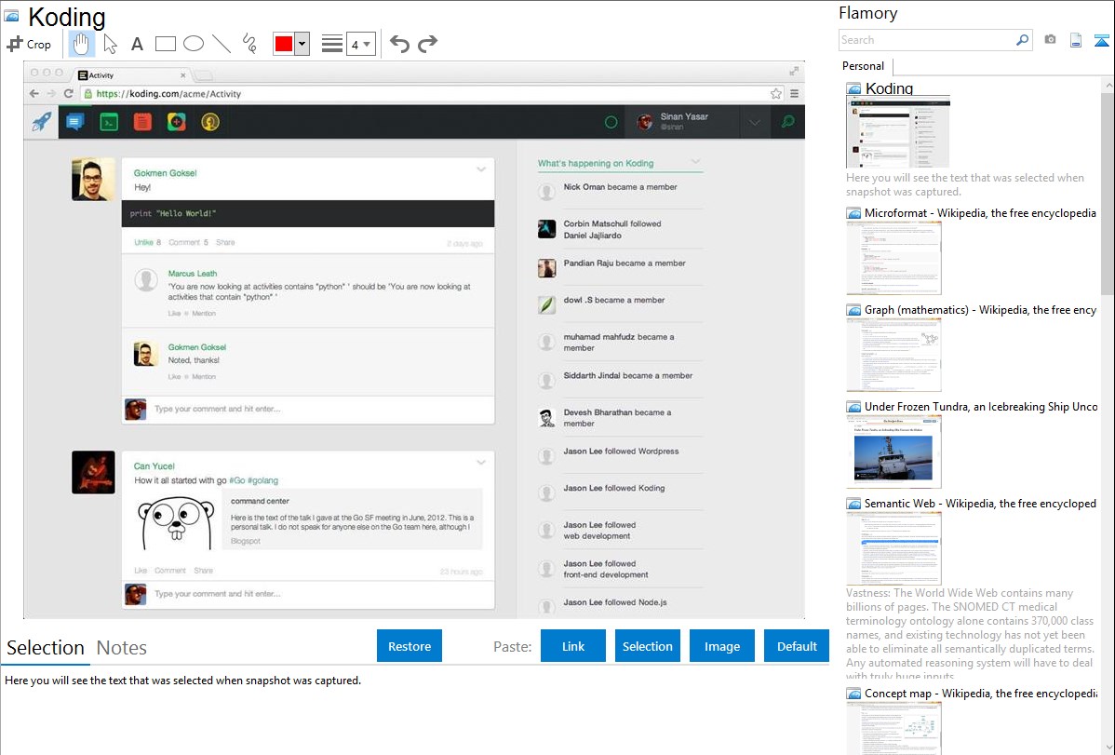Screen dimensions: 1115x755
Task: Open the Personal tab
Action: click(863, 66)
